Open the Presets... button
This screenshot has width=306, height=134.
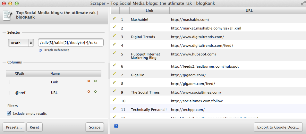(14, 127)
